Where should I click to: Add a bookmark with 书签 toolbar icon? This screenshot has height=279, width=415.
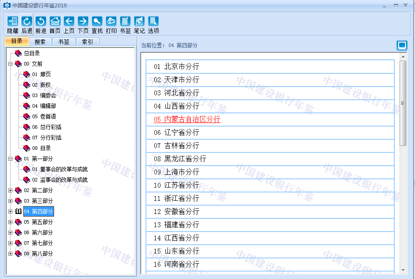tap(125, 21)
